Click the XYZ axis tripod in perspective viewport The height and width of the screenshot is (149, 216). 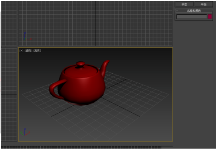coord(25,132)
